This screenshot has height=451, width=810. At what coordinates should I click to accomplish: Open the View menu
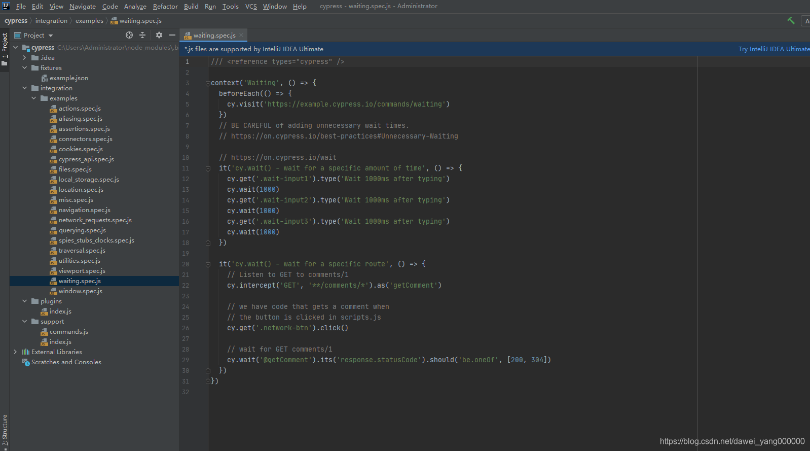coord(56,6)
